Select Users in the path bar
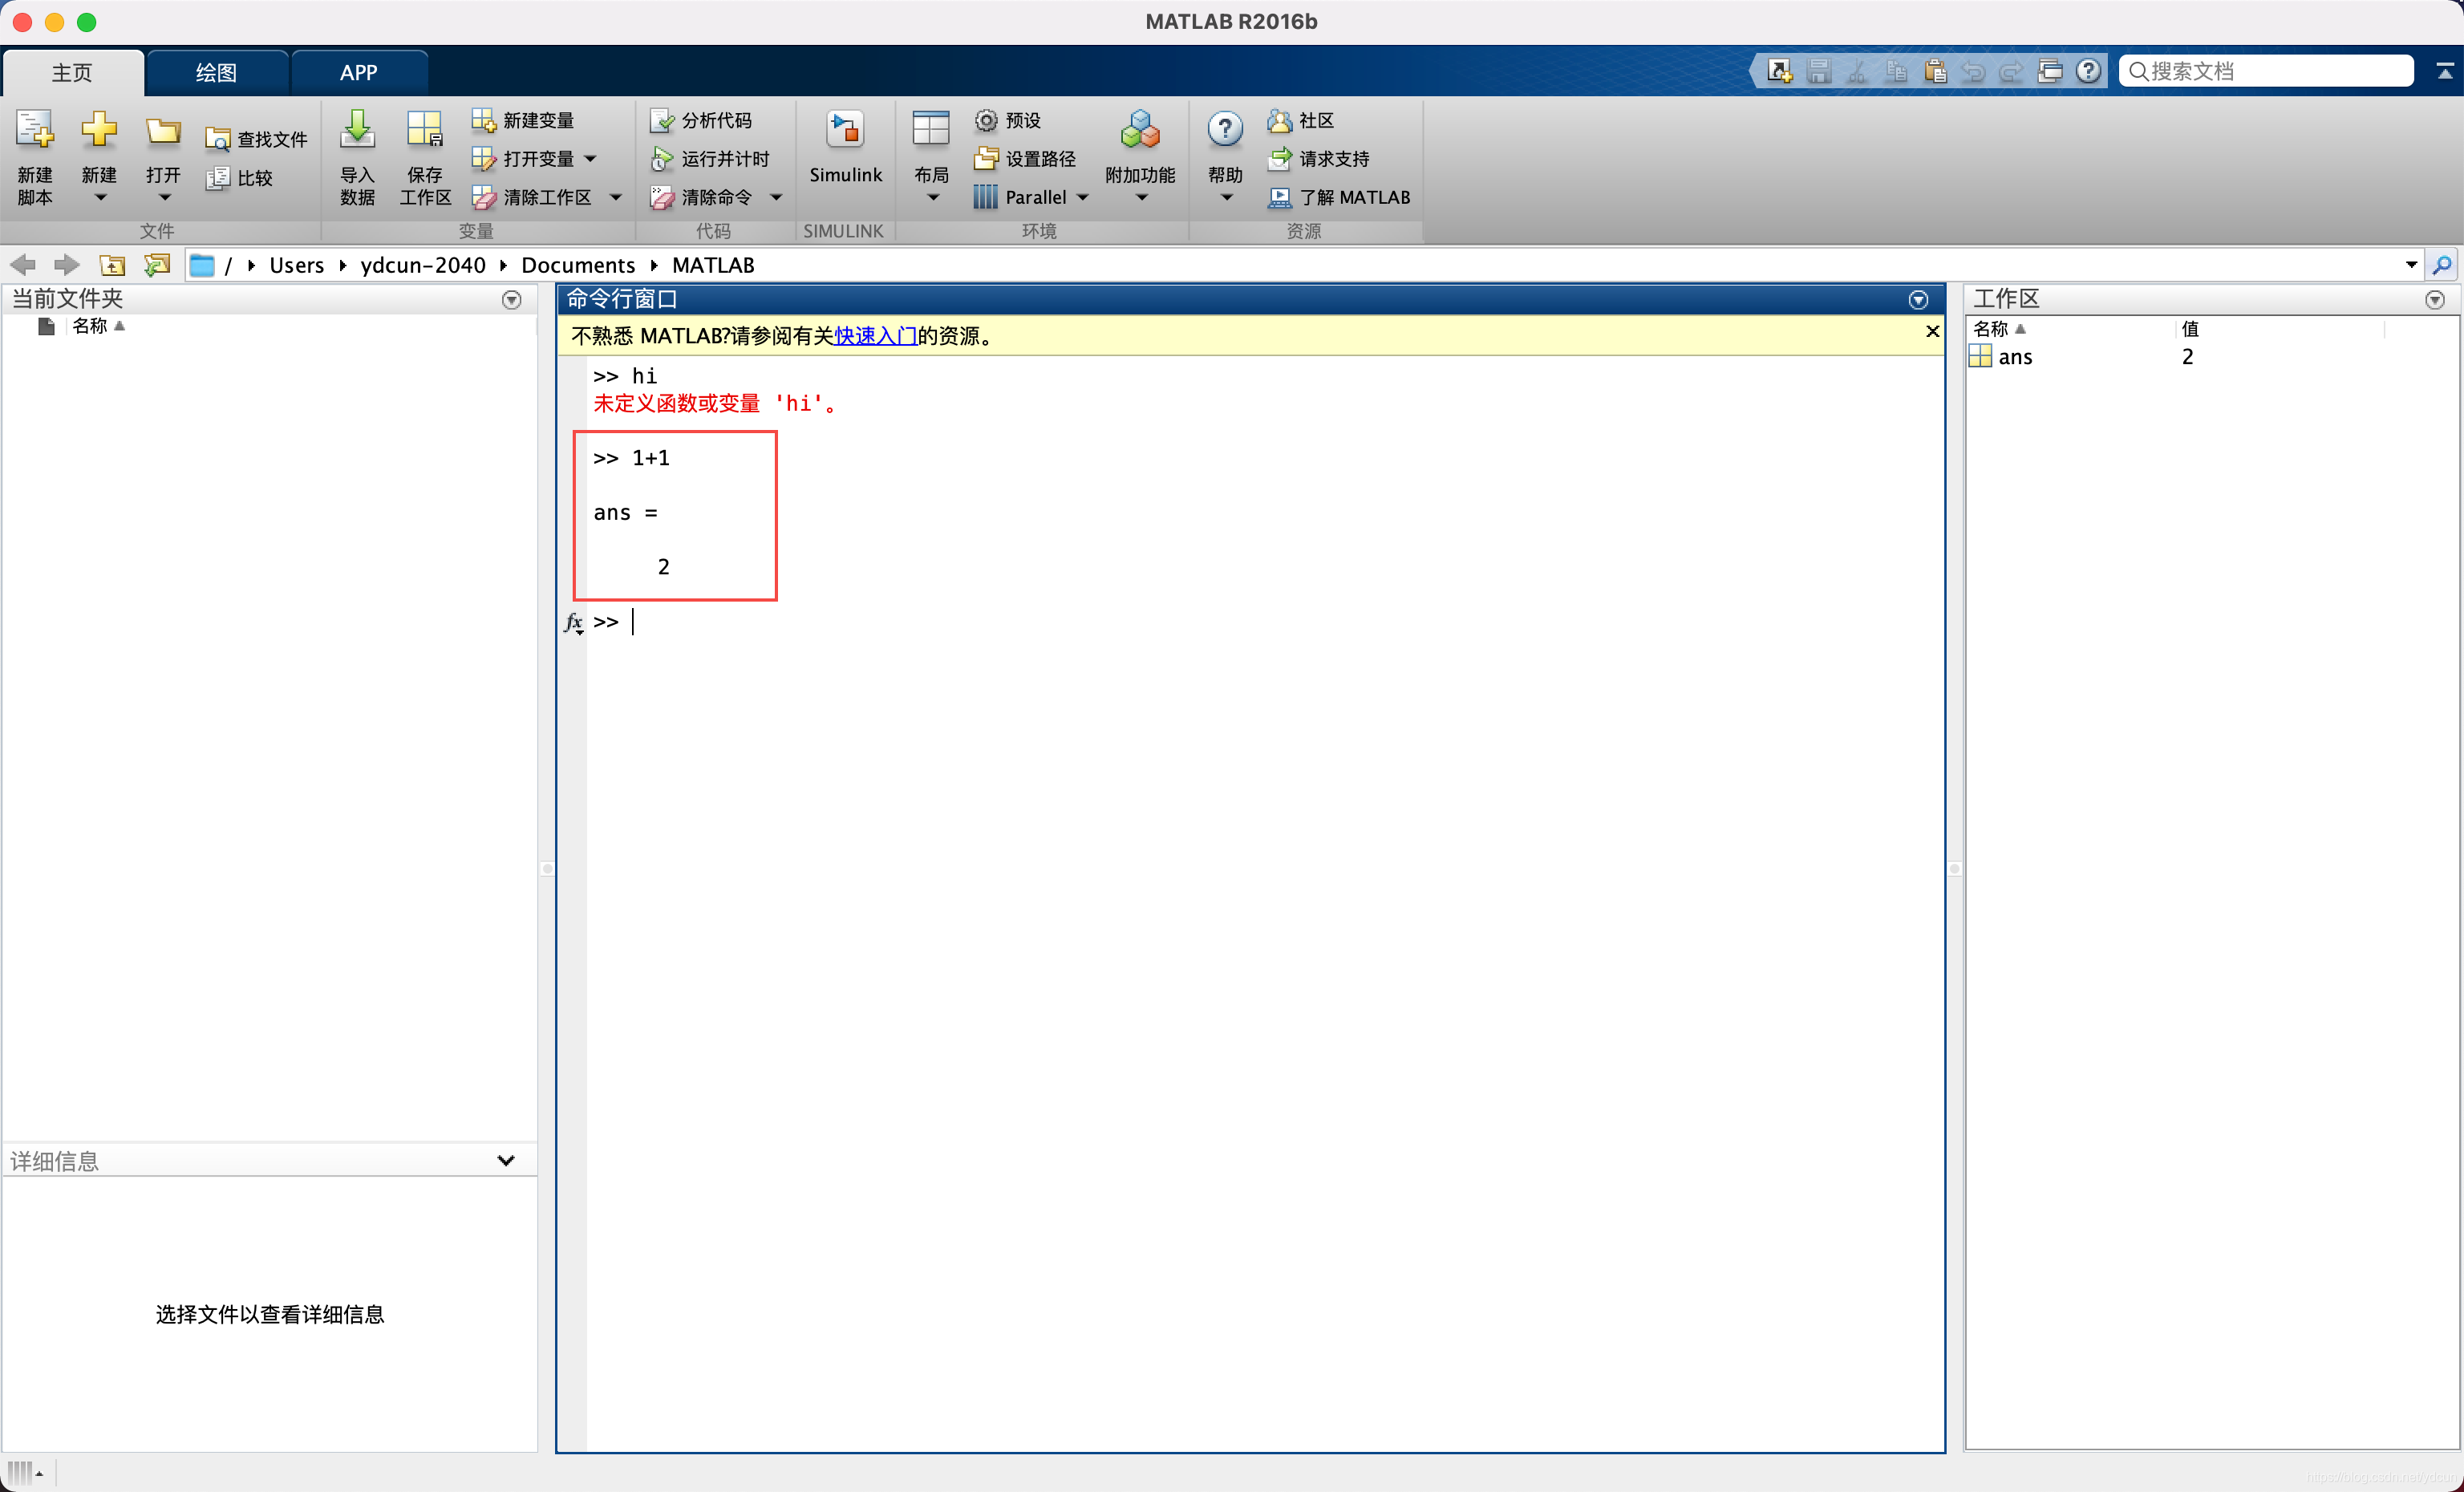The image size is (2464, 1492). (x=296, y=265)
